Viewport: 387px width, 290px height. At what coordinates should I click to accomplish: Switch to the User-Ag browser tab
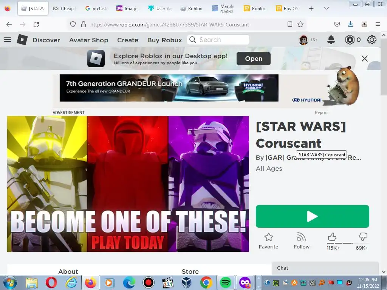point(160,8)
